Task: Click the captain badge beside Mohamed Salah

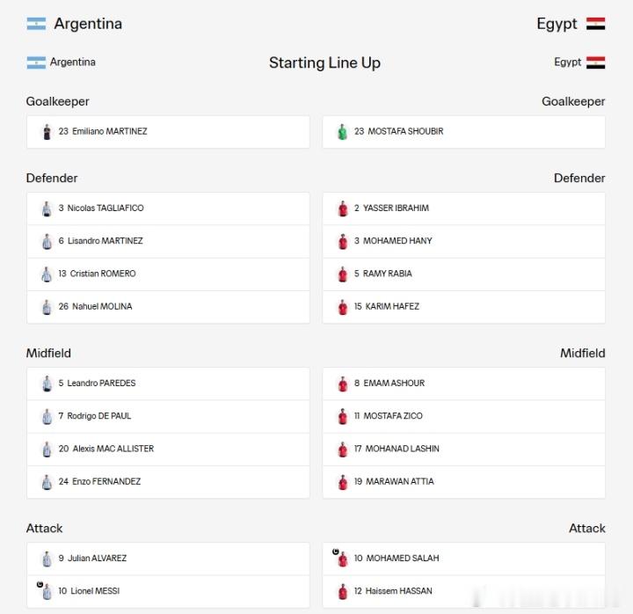Action: (336, 552)
